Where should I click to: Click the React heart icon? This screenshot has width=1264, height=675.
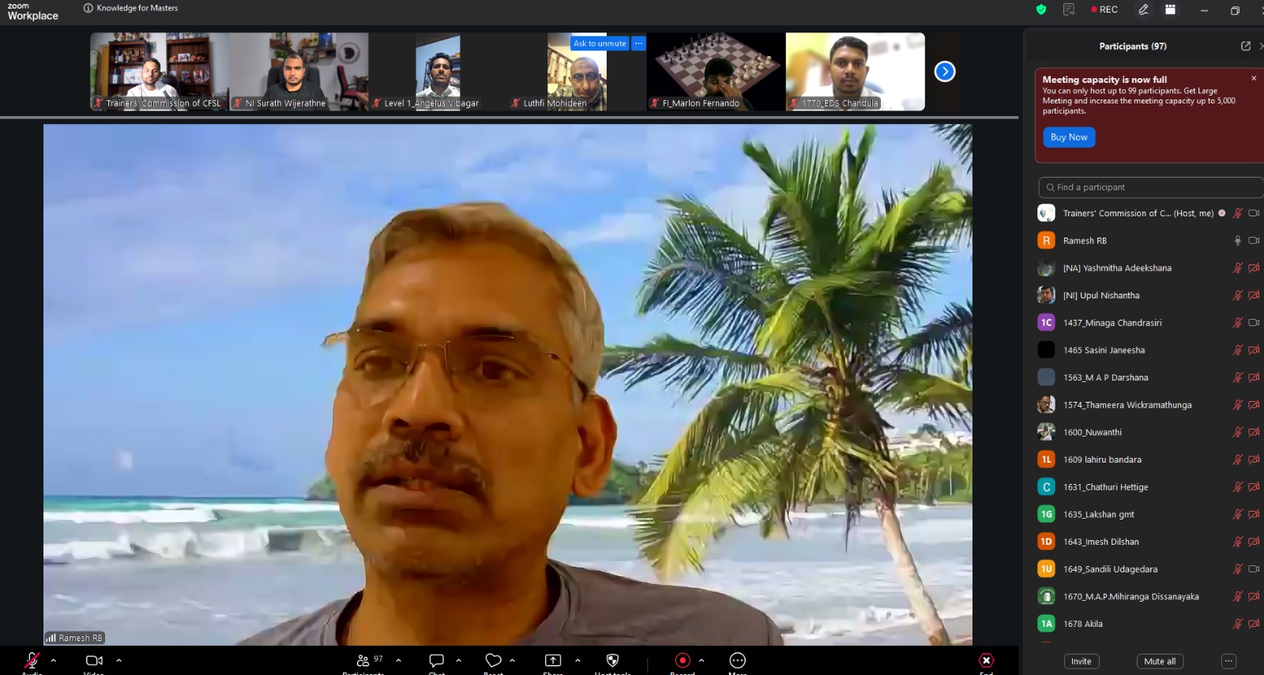pos(494,660)
